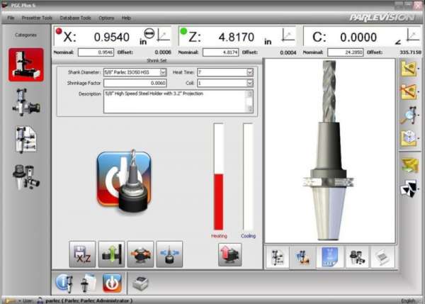Click the X axis coordinate system icon
This screenshot has height=304, width=425.
point(164,35)
